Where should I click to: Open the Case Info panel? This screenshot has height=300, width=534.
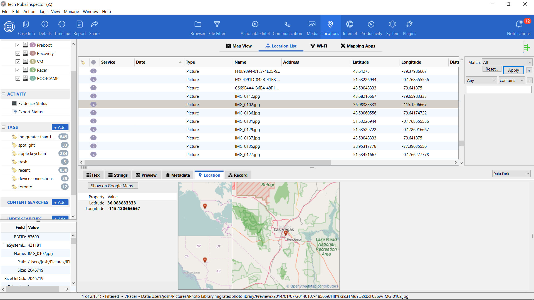[26, 27]
